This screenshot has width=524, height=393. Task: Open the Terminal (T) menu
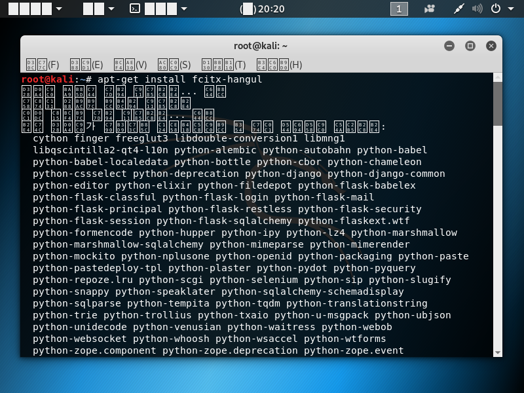pos(223,64)
